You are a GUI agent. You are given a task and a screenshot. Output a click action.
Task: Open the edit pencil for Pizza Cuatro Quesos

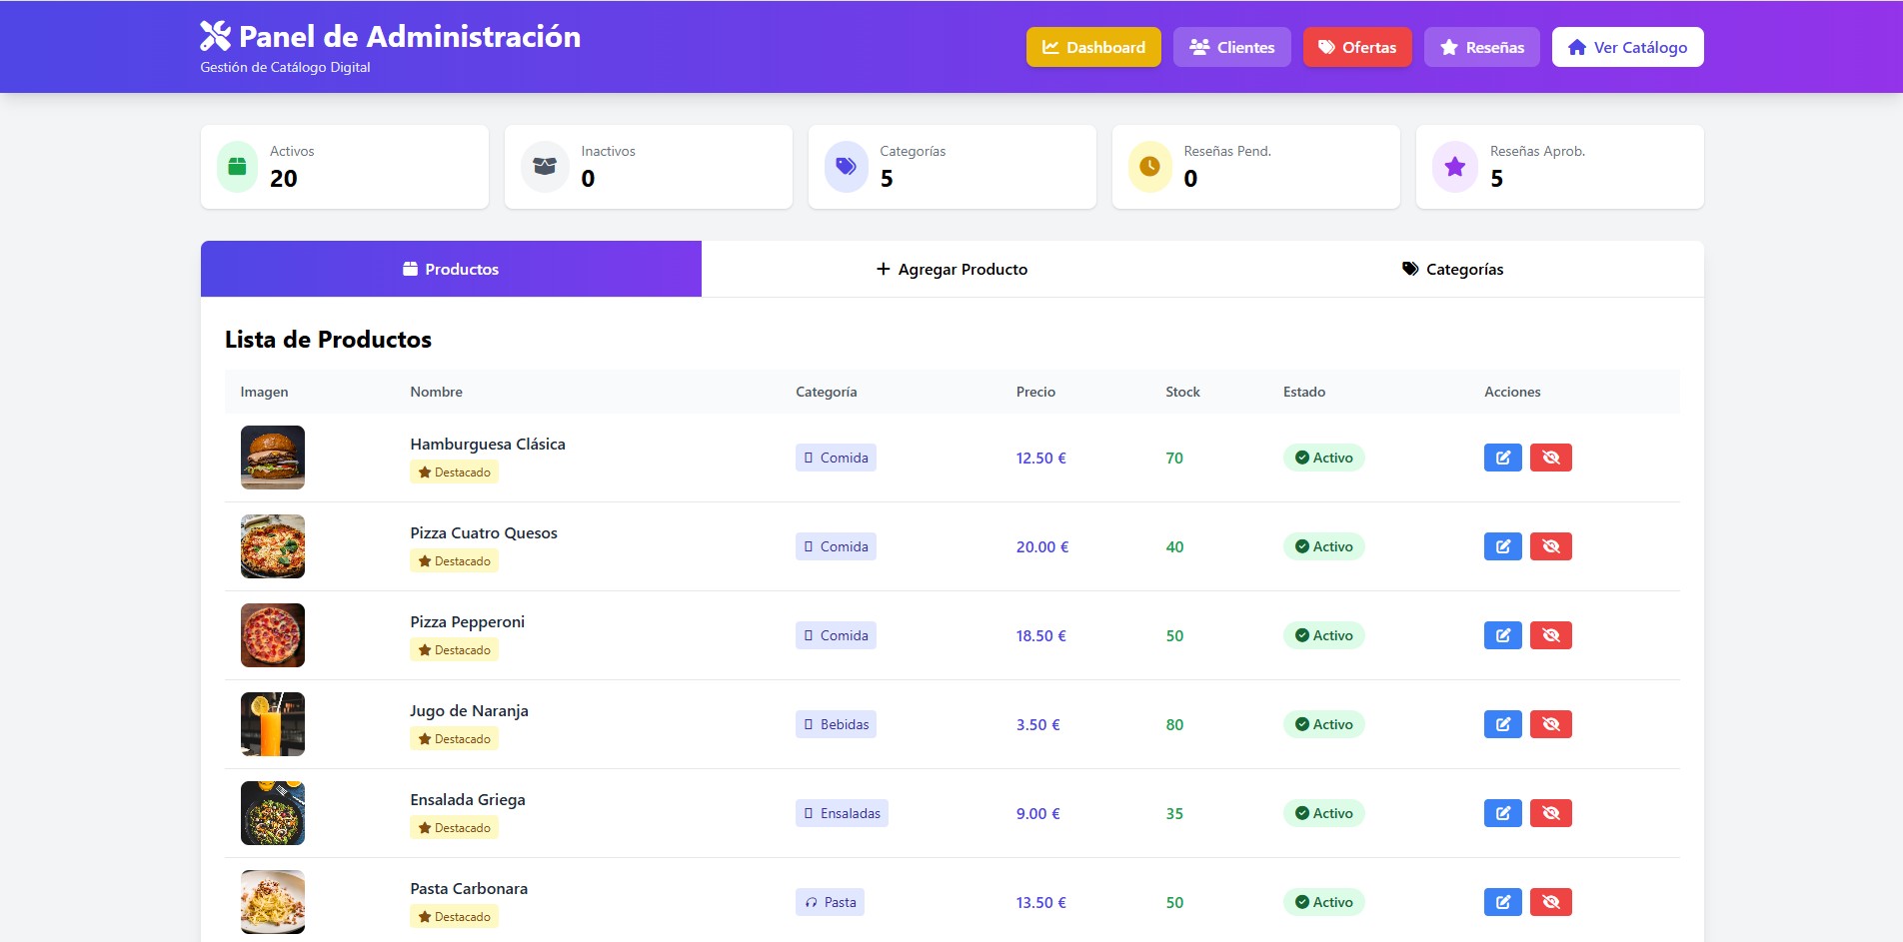(x=1502, y=546)
